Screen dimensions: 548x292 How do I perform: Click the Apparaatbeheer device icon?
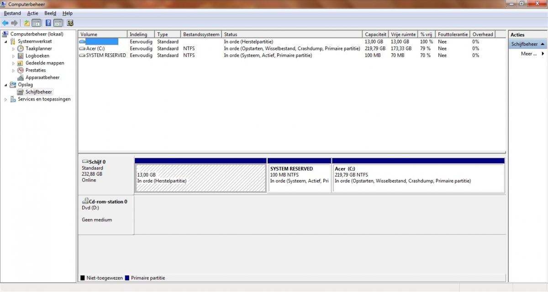coord(21,78)
